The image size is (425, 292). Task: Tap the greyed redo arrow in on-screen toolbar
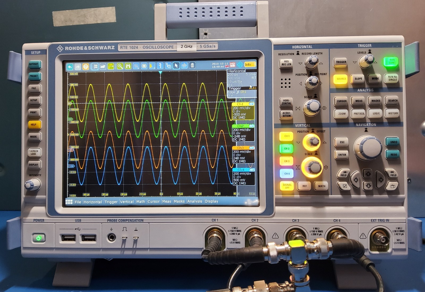[78, 66]
